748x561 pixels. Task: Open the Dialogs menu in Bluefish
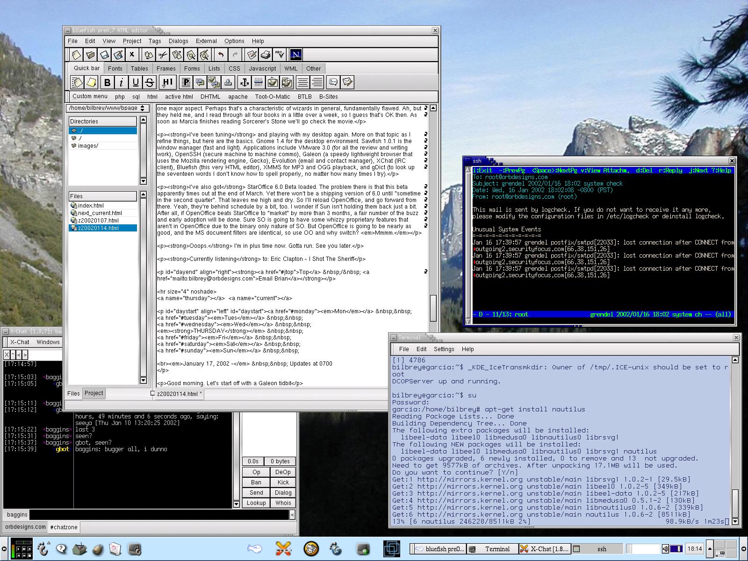click(178, 41)
